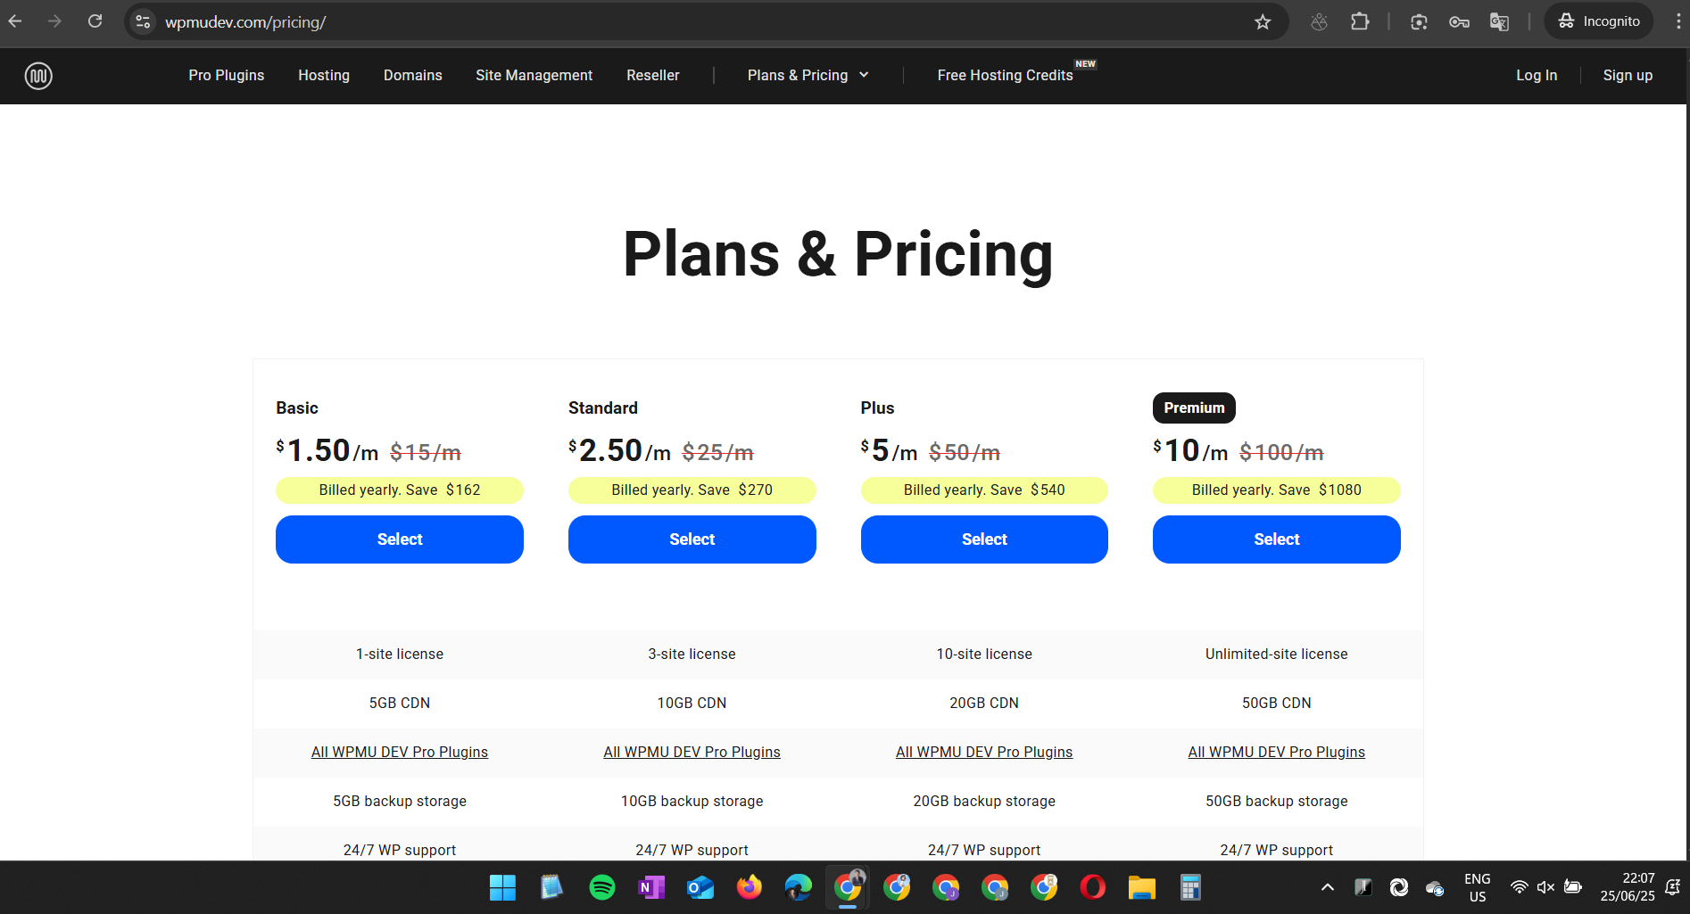
Task: Select the Plus plan
Action: 984,539
